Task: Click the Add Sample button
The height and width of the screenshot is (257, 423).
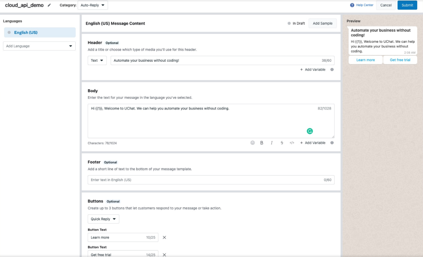Action: click(x=322, y=23)
